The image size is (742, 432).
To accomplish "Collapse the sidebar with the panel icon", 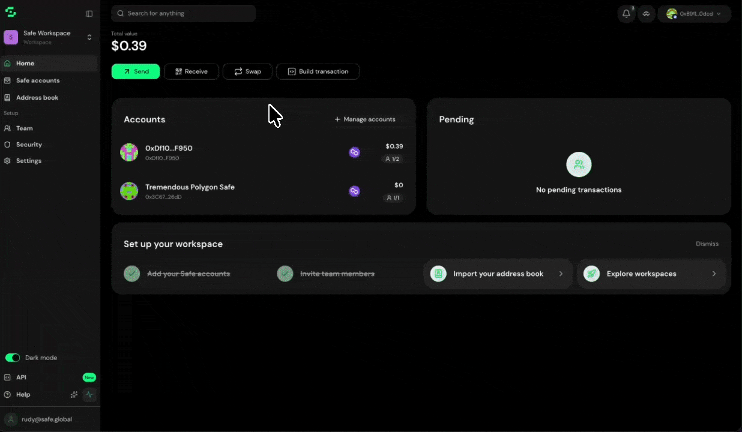I will pyautogui.click(x=89, y=14).
